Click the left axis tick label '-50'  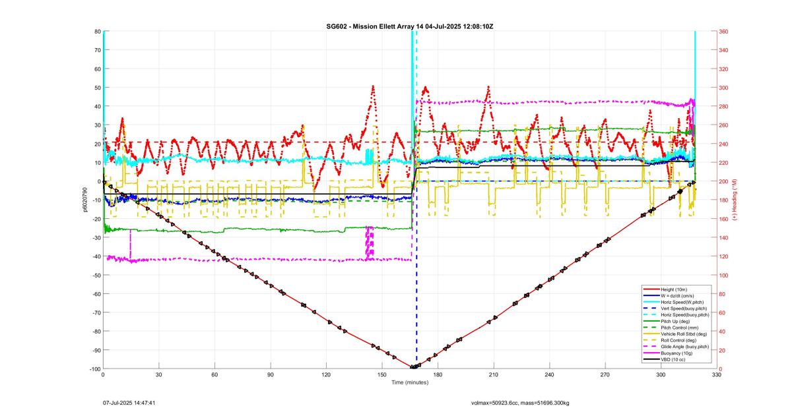tap(96, 275)
